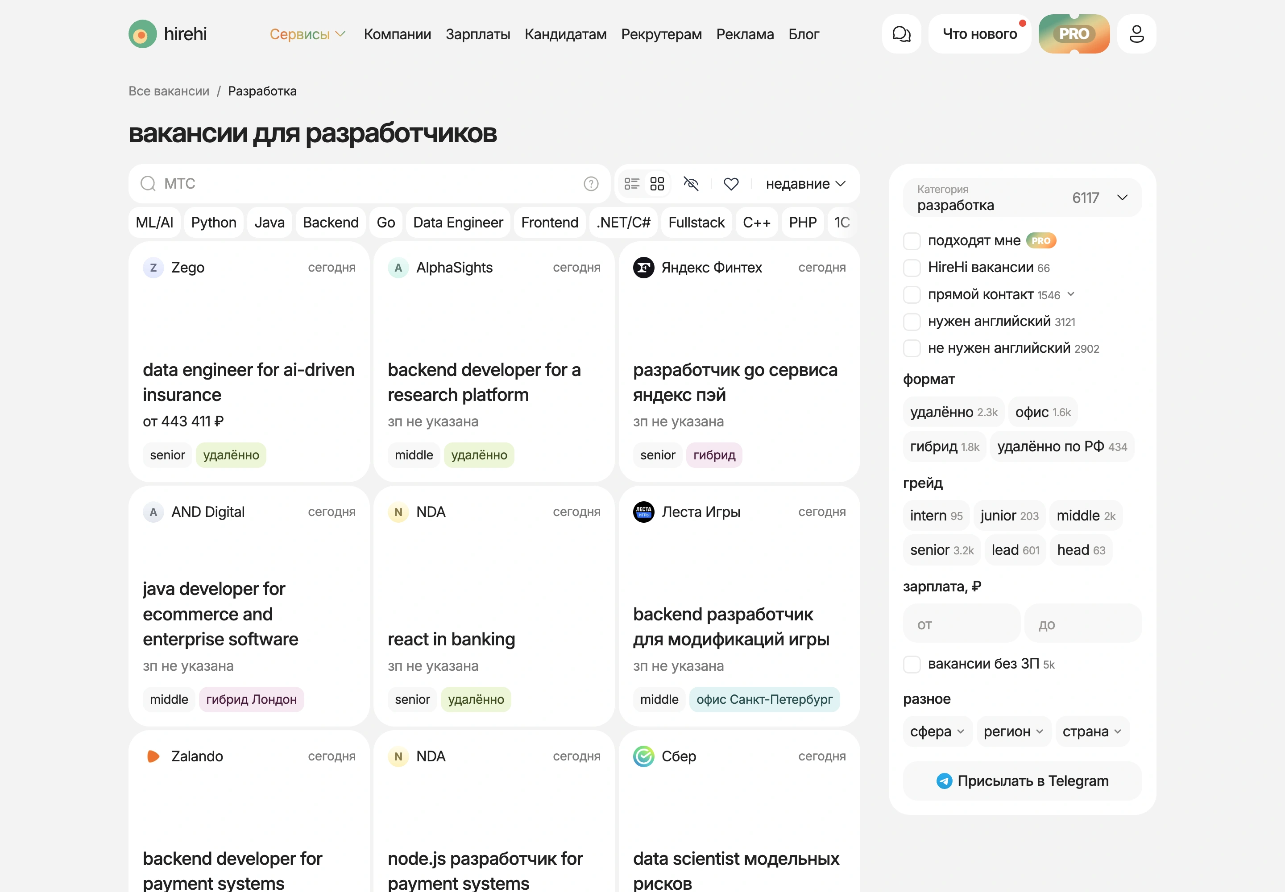
Task: Click NDA avatar on react in banking card
Action: pos(398,512)
